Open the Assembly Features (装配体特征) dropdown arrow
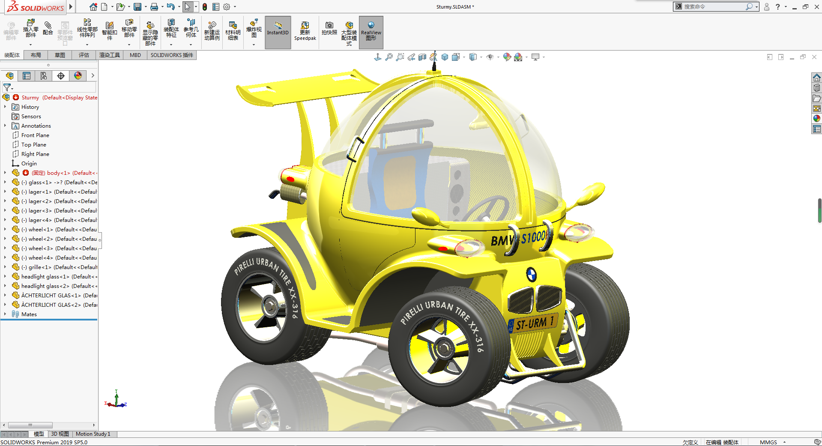Image resolution: width=822 pixels, height=446 pixels. point(171,45)
